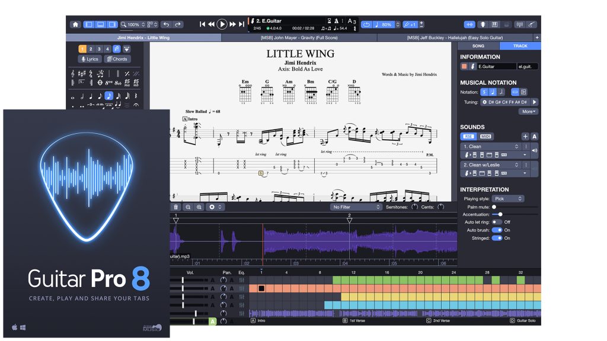Screen dimensions: 607x341
Task: Enable Auto let ring
Action: point(497,222)
